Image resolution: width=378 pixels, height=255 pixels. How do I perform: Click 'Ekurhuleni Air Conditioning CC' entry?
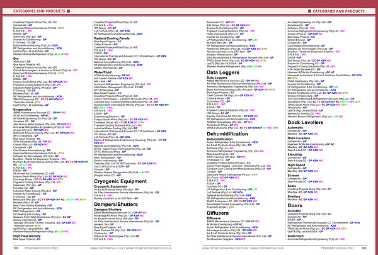[x=33, y=173]
